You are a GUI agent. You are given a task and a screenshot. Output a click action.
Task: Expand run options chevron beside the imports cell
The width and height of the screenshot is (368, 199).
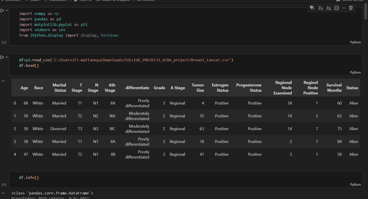coord(6,10)
